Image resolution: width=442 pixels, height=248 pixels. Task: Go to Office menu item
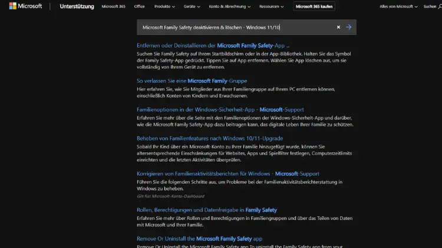139,6
